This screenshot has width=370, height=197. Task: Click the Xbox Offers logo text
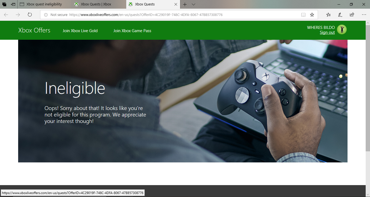34,30
